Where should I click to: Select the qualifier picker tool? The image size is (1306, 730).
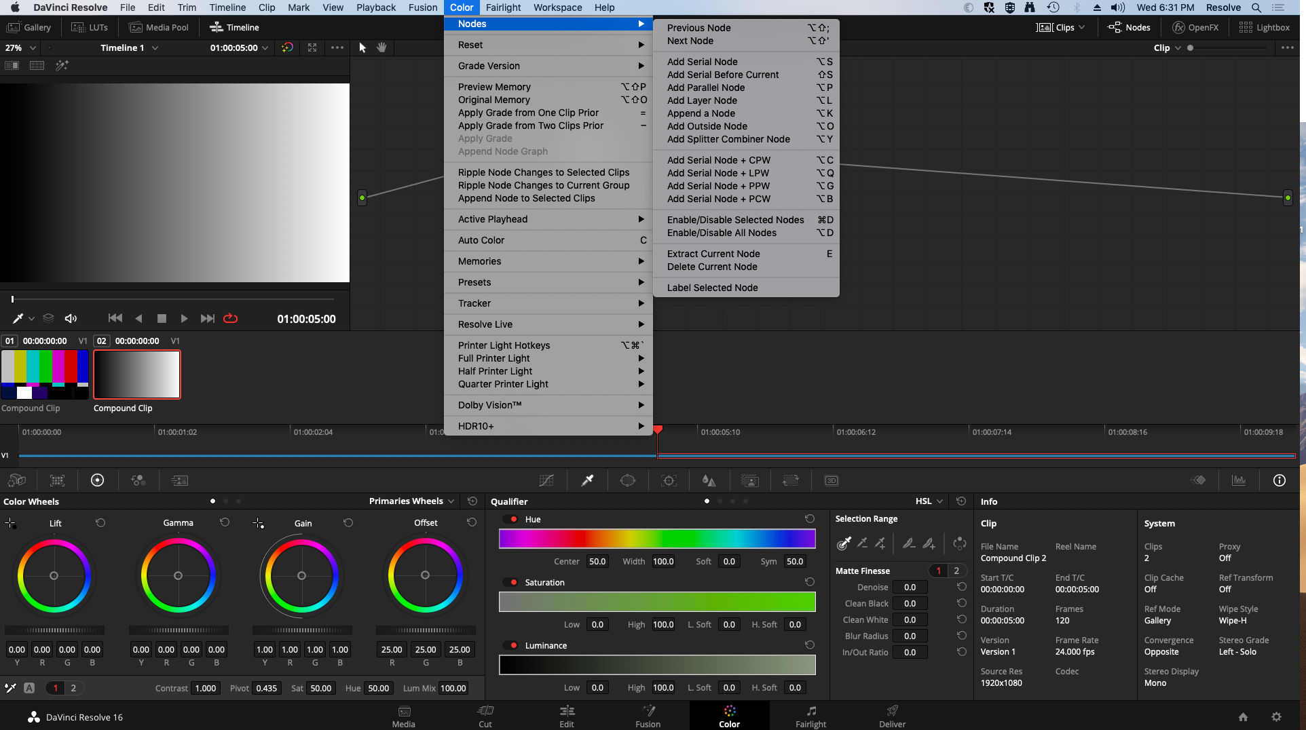[x=844, y=543]
